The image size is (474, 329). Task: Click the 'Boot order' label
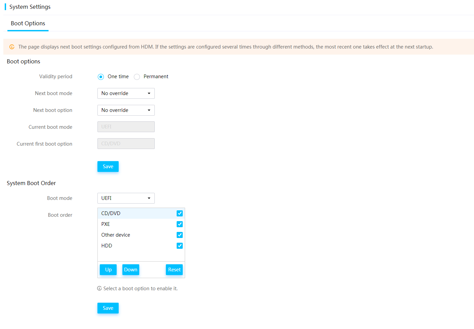60,215
